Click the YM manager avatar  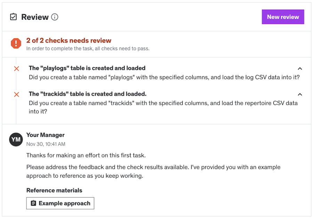[x=16, y=140]
